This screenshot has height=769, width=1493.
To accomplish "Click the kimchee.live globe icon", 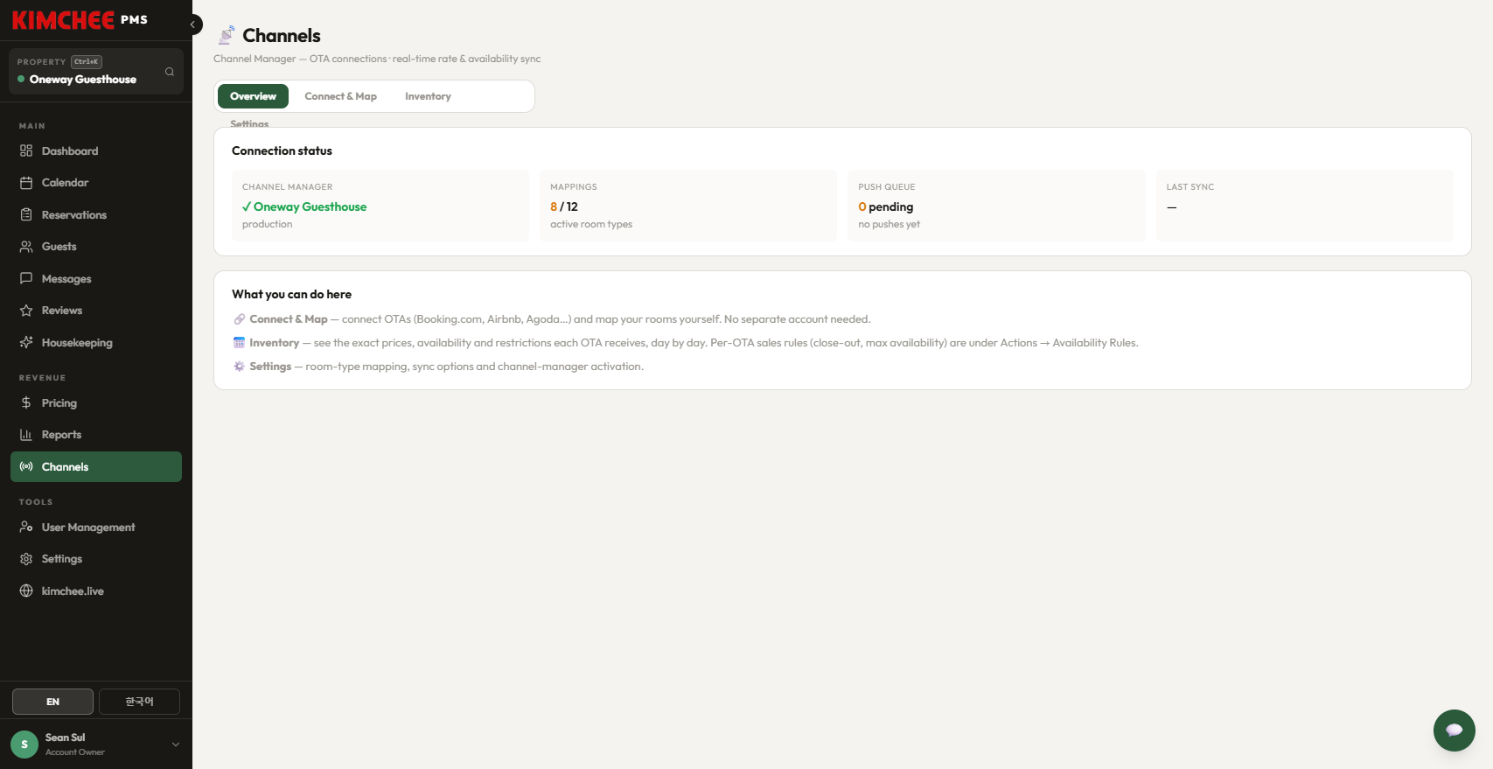I will (x=26, y=591).
